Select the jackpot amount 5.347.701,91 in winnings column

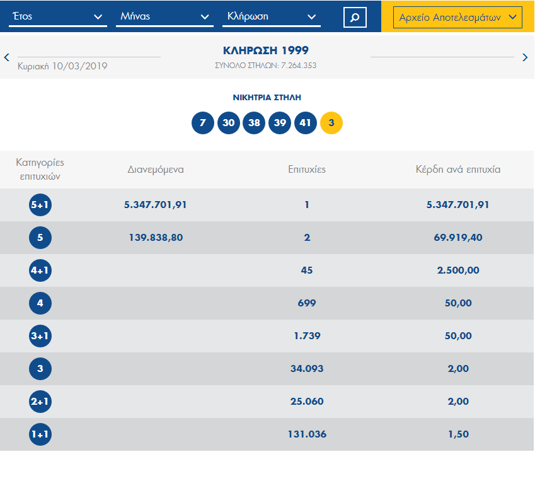pos(457,205)
